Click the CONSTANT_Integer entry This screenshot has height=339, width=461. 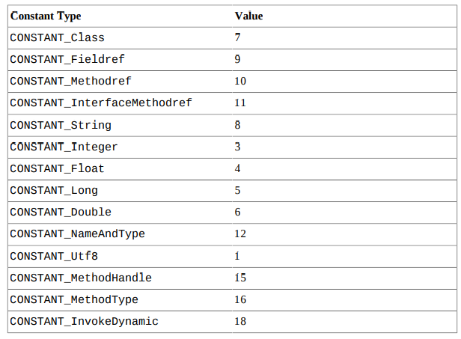coord(64,147)
